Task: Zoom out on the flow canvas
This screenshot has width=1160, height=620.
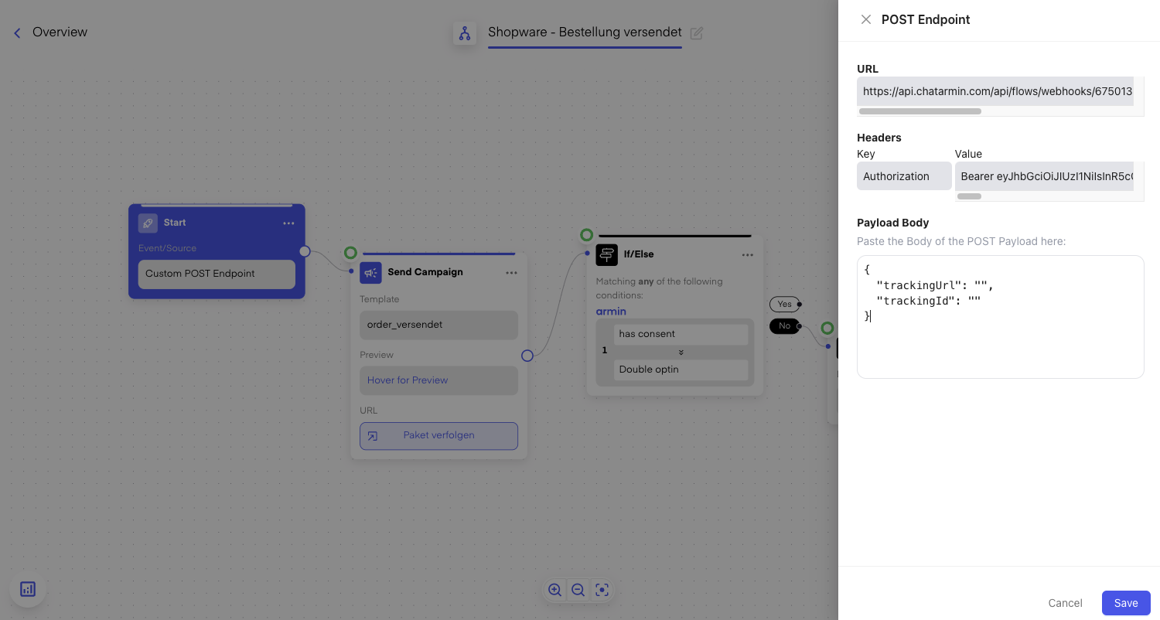Action: [578, 590]
